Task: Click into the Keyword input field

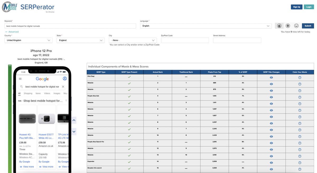Action: point(70,26)
